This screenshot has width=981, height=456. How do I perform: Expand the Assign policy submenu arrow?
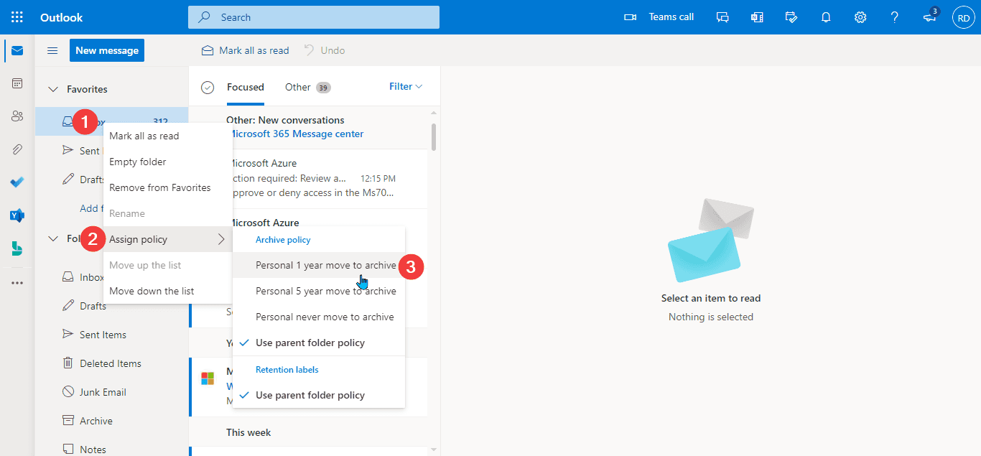221,239
